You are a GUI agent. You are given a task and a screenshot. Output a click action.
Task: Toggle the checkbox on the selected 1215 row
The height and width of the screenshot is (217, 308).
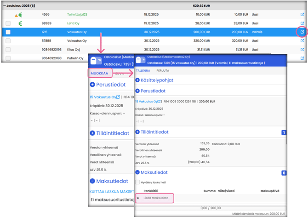click(8, 32)
